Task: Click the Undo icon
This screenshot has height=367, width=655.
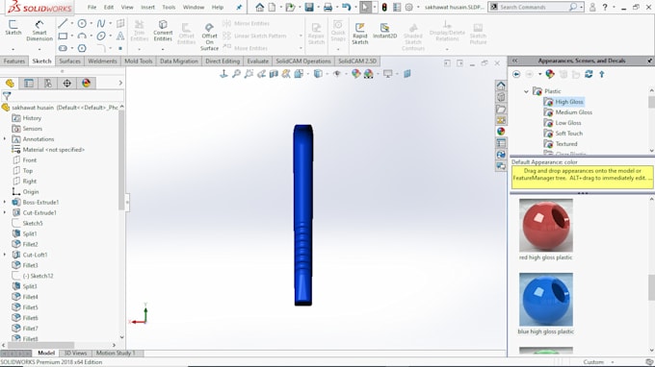Action: (346, 7)
